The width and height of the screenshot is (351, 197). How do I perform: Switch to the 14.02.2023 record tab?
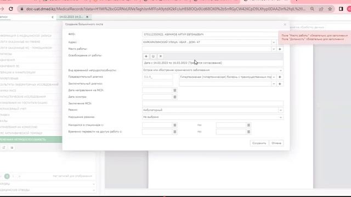[71, 17]
